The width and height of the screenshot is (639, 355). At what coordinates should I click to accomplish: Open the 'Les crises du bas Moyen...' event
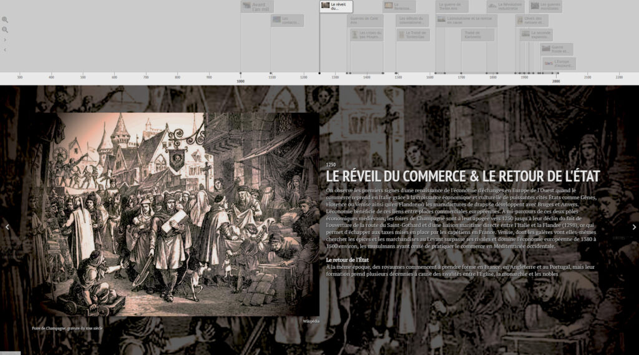(367, 35)
